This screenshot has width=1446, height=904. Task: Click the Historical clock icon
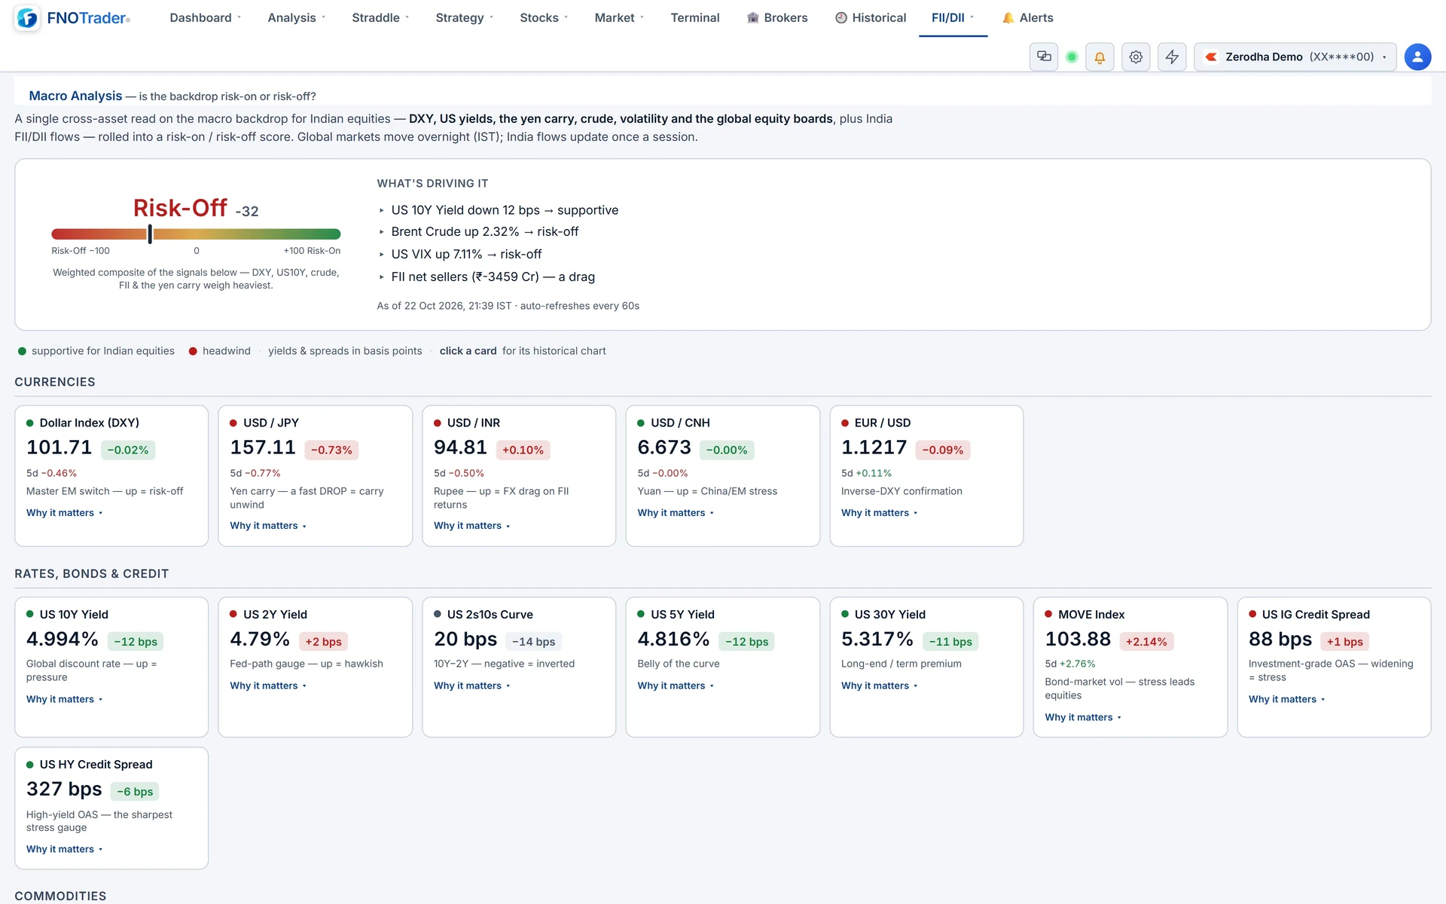coord(841,17)
